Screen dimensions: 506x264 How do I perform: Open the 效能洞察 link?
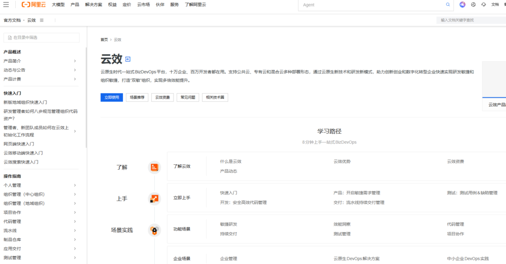(x=342, y=224)
